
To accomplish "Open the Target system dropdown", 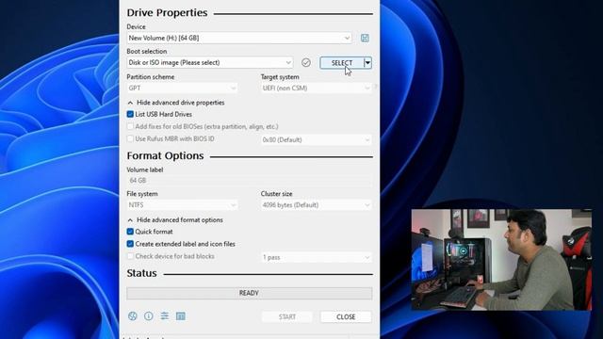I will (x=317, y=88).
